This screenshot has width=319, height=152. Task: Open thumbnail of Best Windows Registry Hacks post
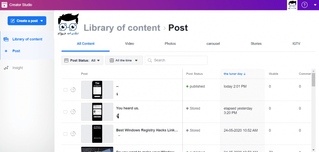tap(97, 134)
